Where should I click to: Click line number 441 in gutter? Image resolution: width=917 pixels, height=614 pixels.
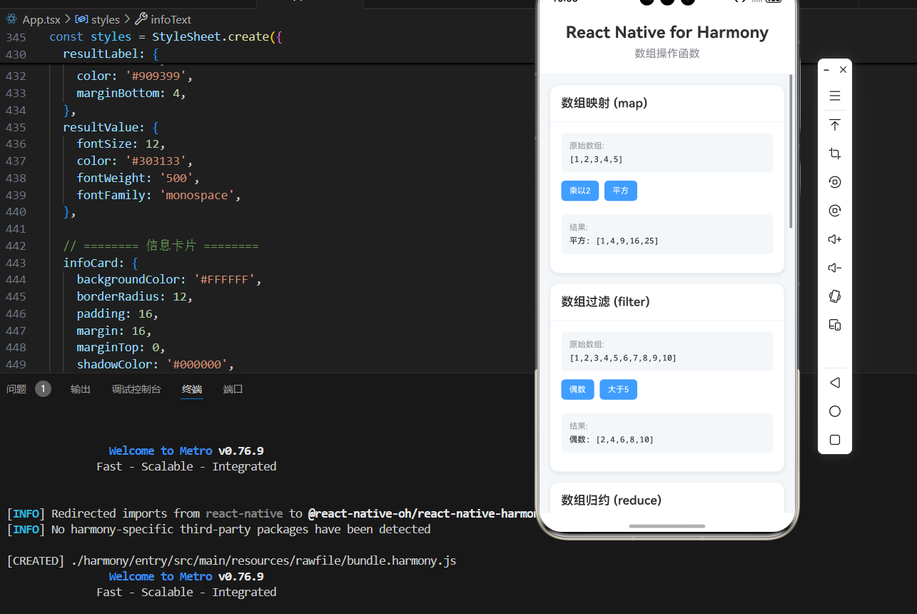[x=16, y=228]
